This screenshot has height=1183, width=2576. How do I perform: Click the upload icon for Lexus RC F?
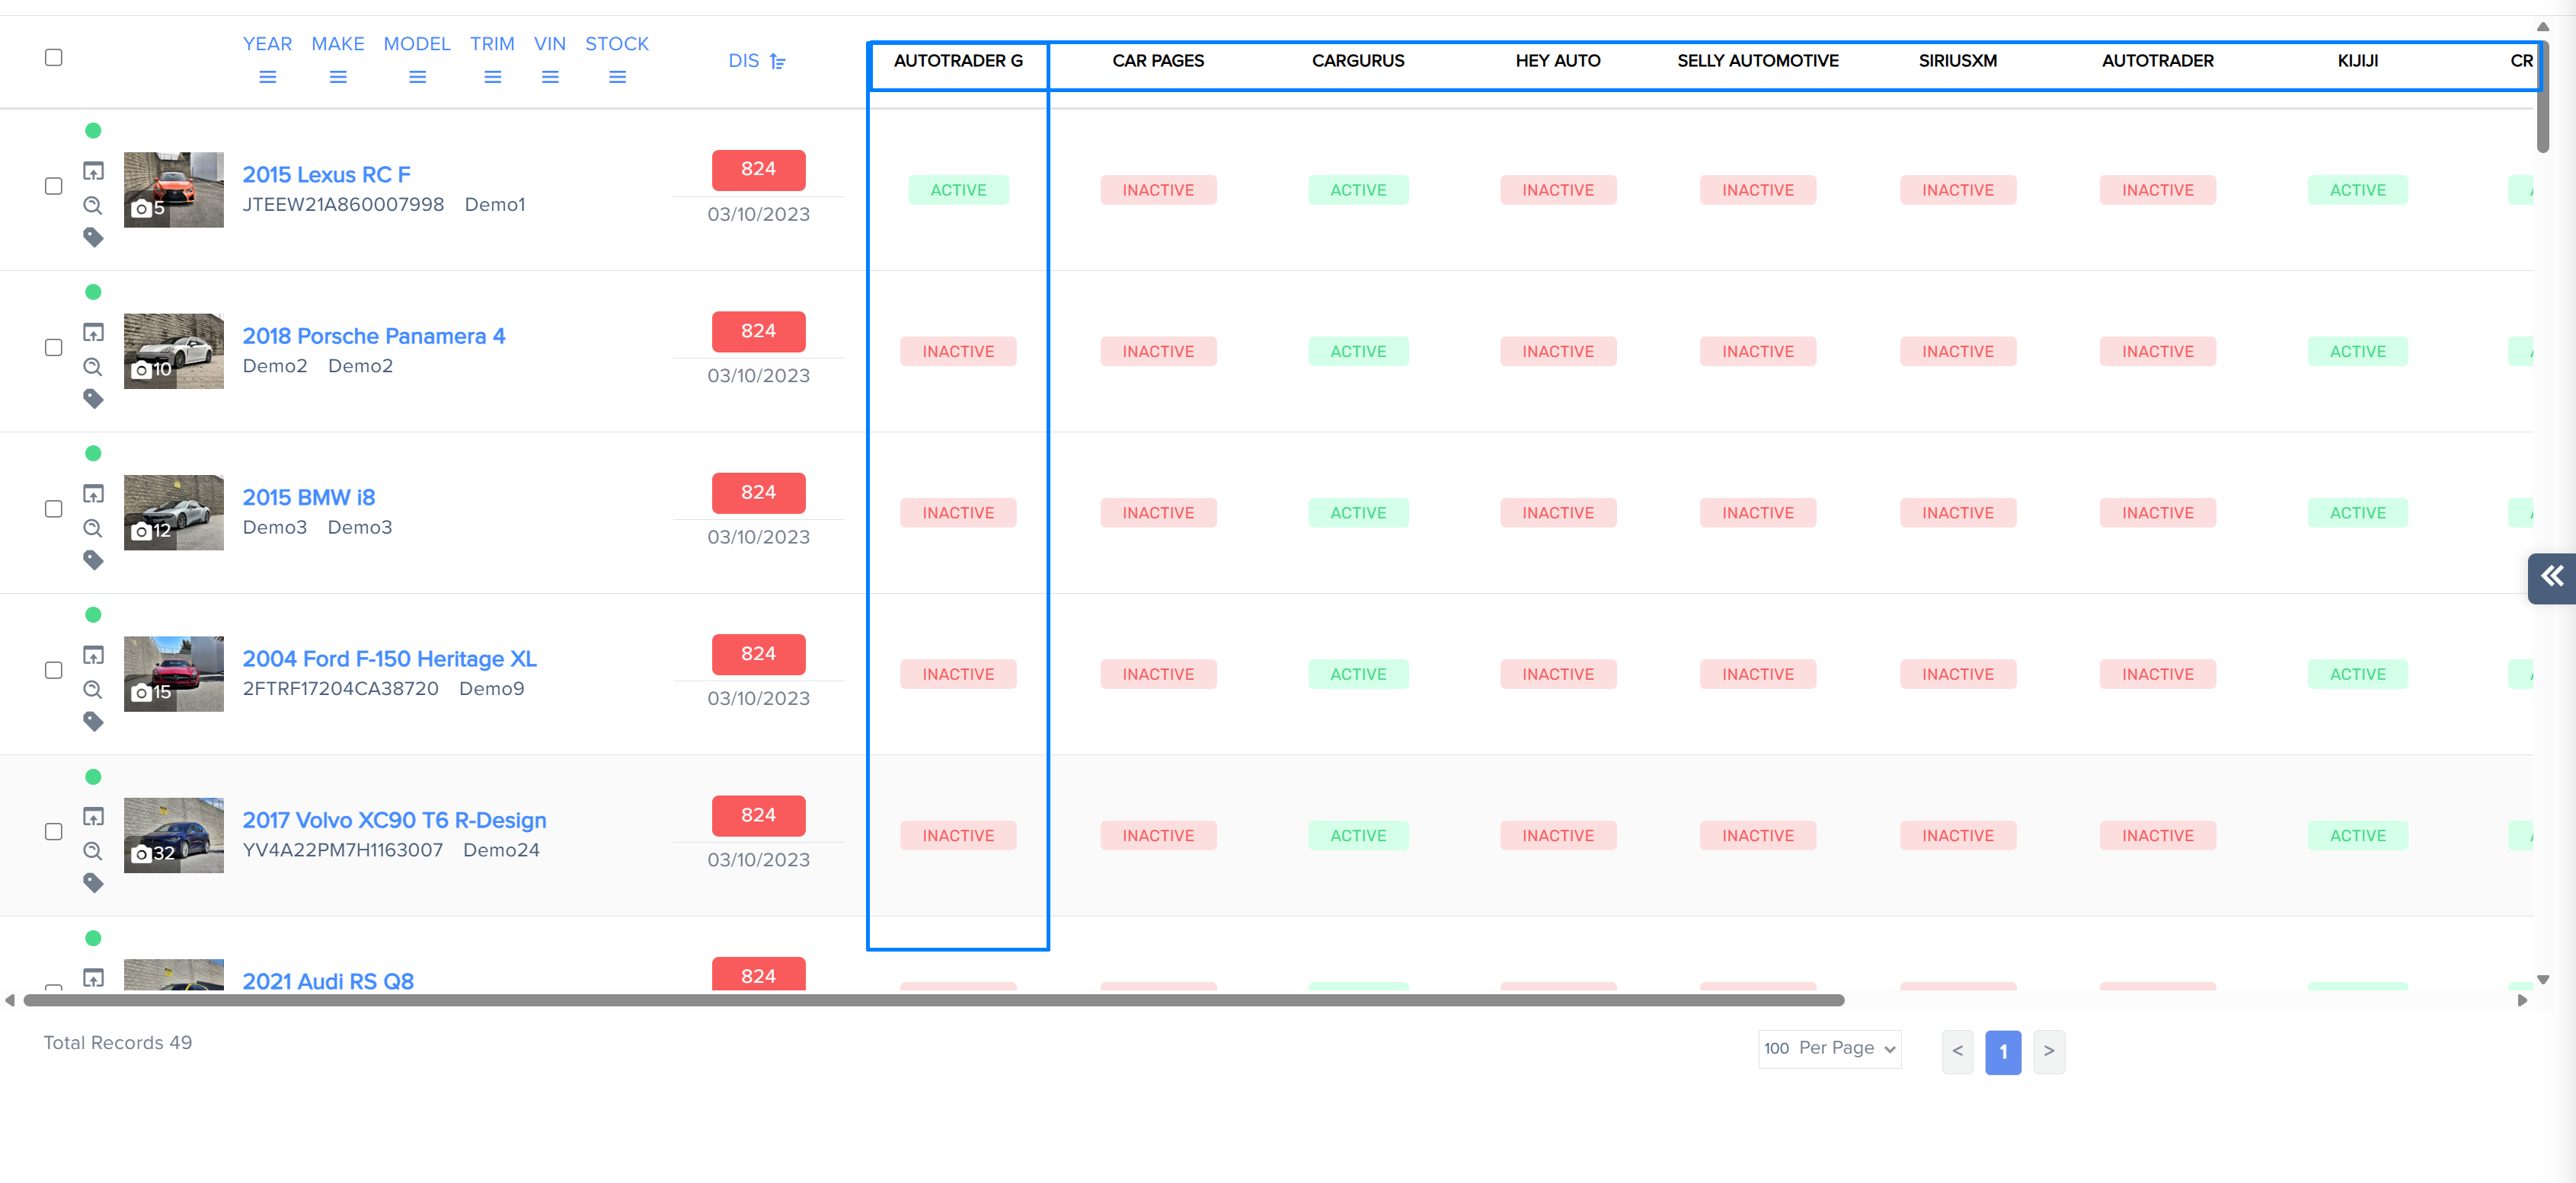tap(93, 171)
